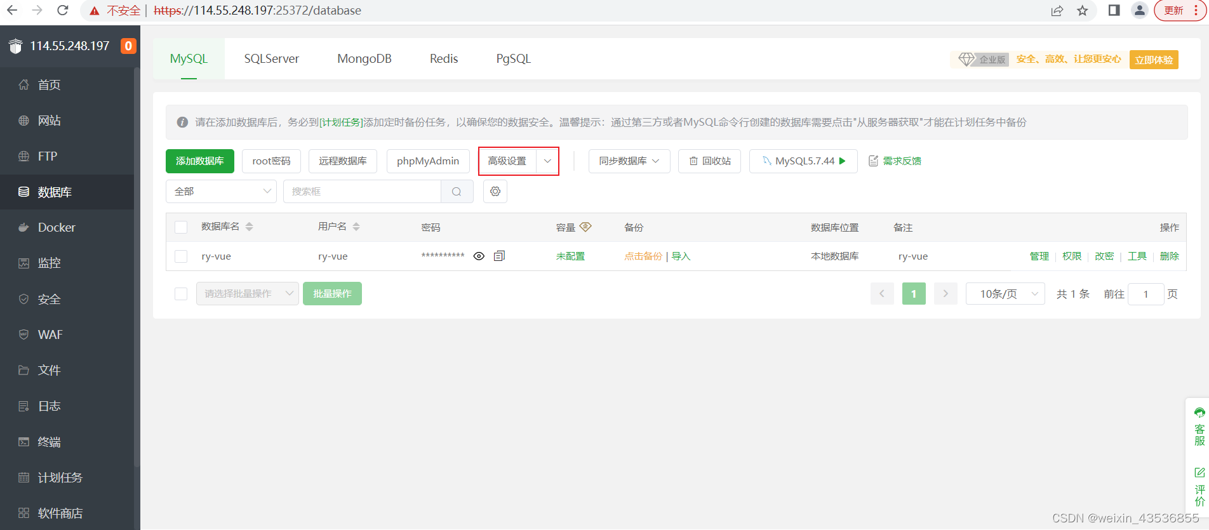Click the [计划任务] link in notice
This screenshot has width=1209, height=530.
[x=341, y=123]
